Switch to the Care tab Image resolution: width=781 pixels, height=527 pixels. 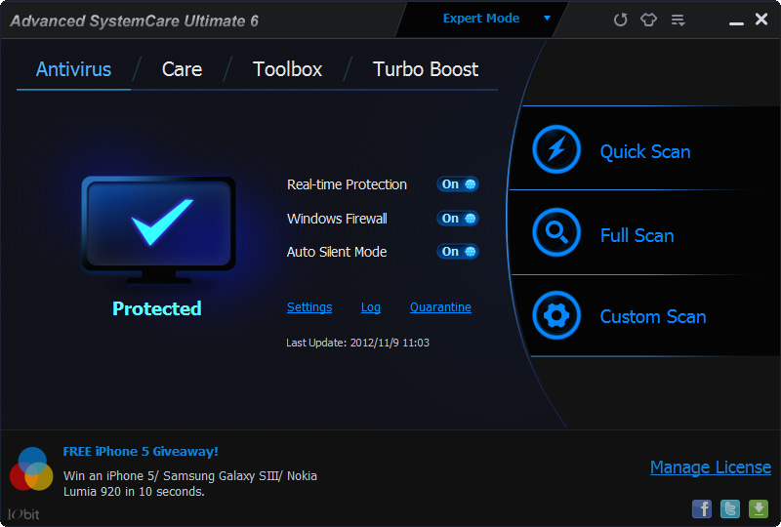pyautogui.click(x=182, y=69)
